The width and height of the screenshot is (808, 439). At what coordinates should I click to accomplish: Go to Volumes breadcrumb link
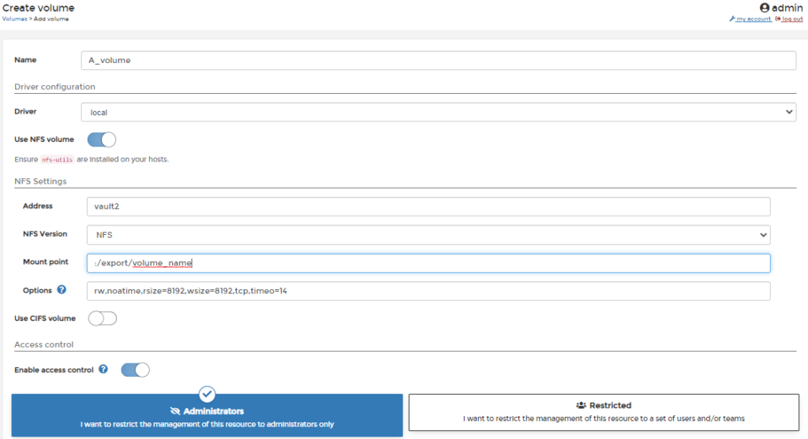[14, 19]
